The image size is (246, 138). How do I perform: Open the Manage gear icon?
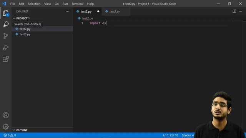point(6,127)
